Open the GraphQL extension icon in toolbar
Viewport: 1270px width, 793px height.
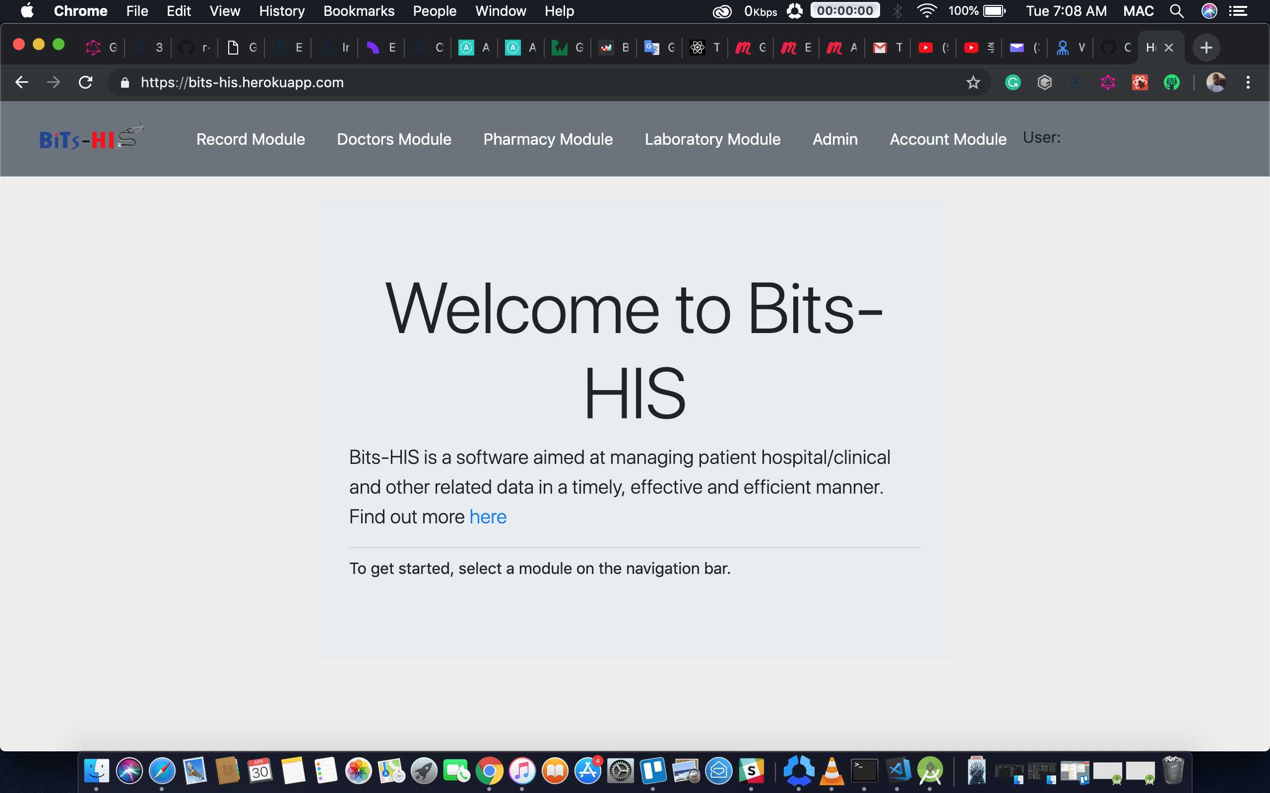(x=1108, y=82)
